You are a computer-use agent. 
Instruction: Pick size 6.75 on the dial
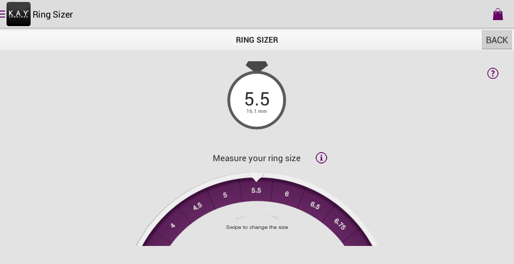340,224
